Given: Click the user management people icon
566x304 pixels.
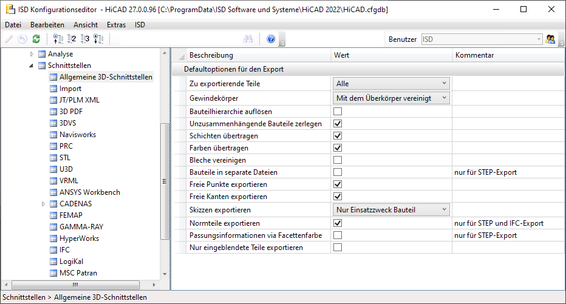Looking at the screenshot, I should click(x=550, y=39).
